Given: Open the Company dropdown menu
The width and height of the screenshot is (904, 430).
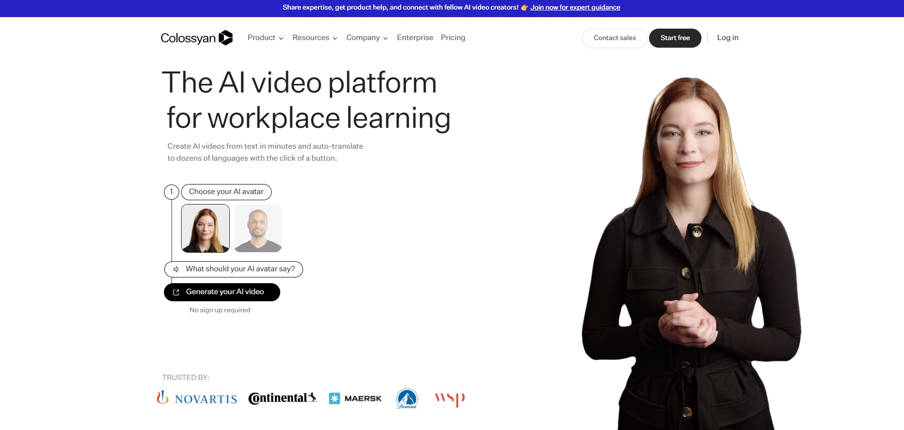Looking at the screenshot, I should 367,38.
